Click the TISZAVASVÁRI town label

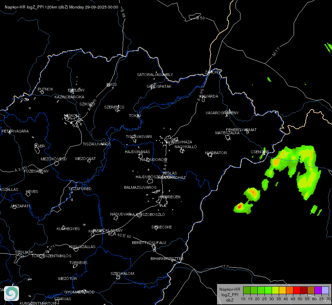click(139, 137)
